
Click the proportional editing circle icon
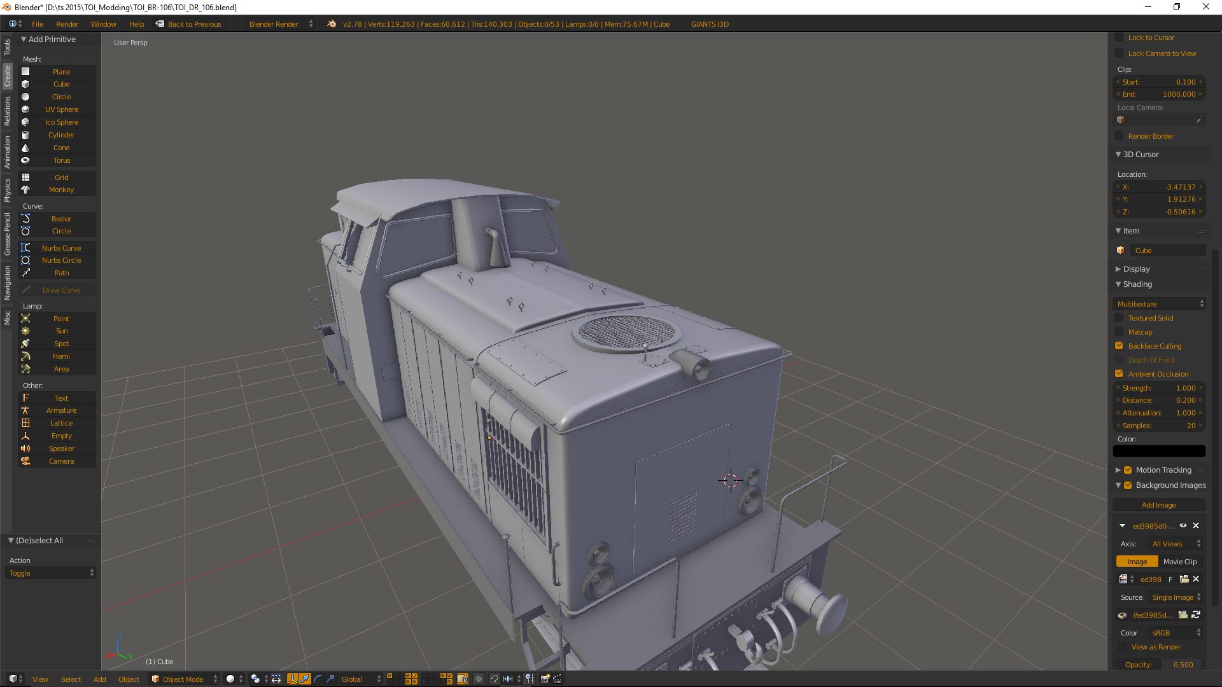tap(479, 679)
